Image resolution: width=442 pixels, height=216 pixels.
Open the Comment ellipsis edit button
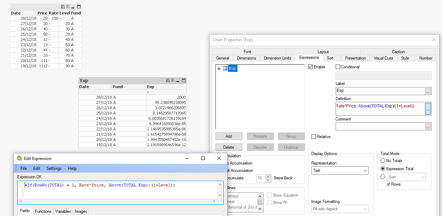click(x=428, y=126)
